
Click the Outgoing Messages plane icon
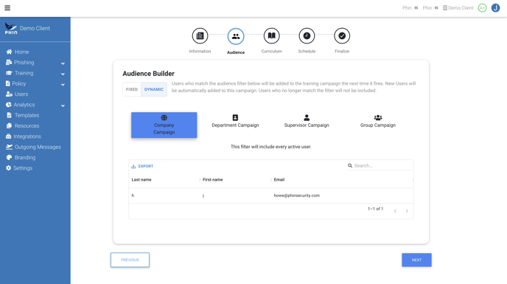pyautogui.click(x=9, y=147)
